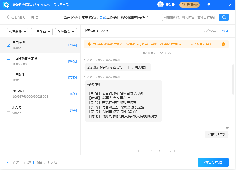Go to page 3

click(159, 151)
